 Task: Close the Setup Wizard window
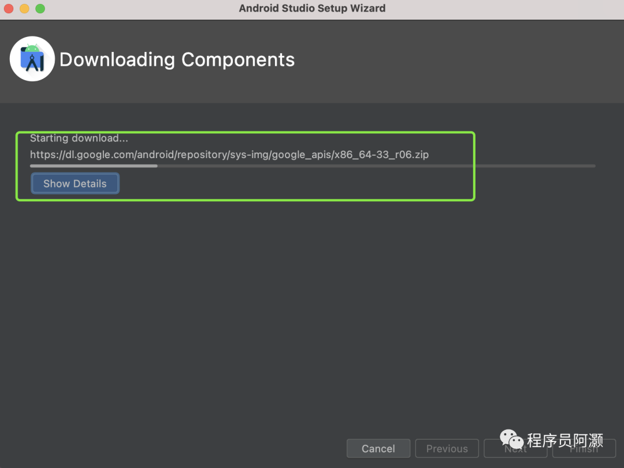(x=9, y=9)
